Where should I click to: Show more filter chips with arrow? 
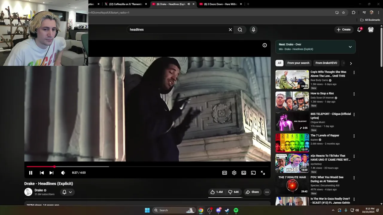click(351, 63)
